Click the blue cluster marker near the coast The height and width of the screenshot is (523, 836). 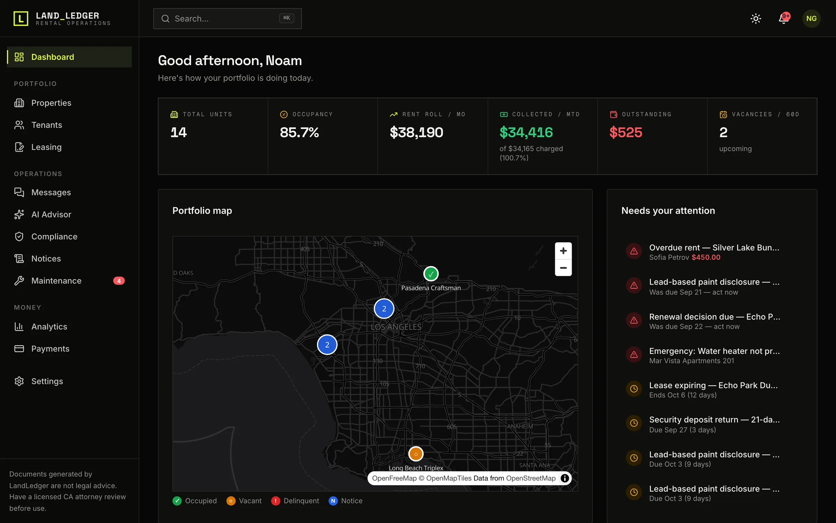point(327,344)
